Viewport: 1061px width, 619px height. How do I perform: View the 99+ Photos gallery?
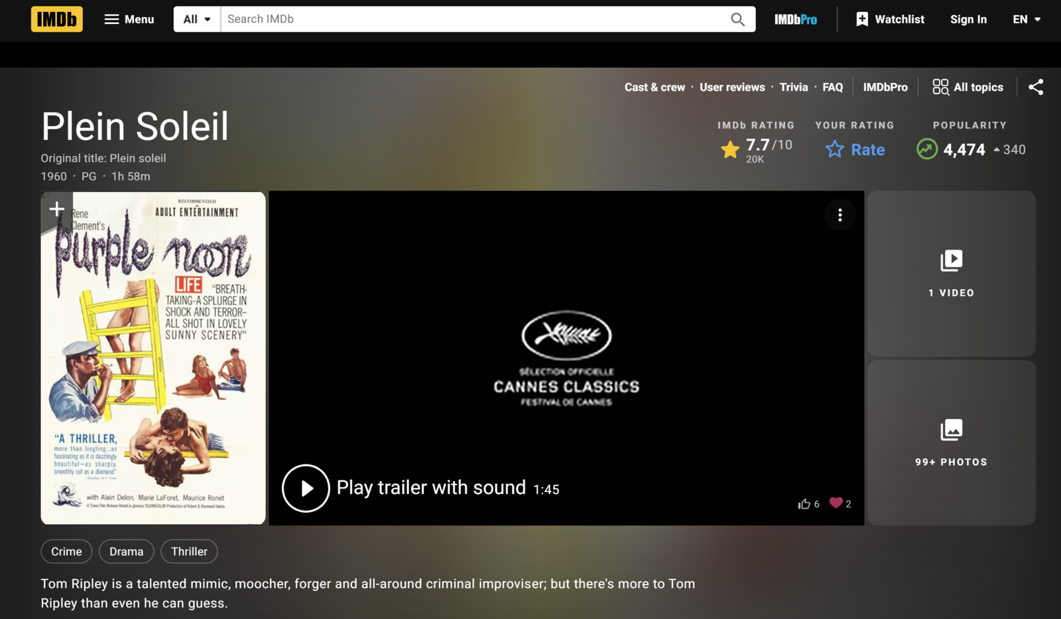click(x=951, y=443)
